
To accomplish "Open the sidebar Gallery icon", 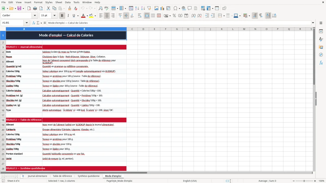I will pyautogui.click(x=321, y=47).
